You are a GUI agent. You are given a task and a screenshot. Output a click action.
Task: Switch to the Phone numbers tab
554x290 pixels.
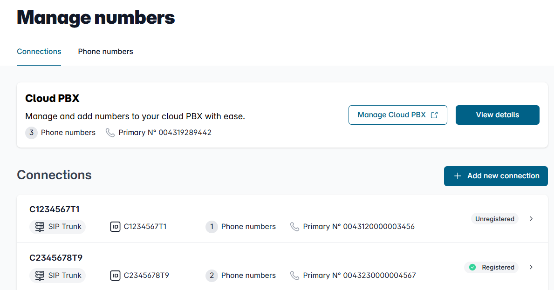(105, 52)
